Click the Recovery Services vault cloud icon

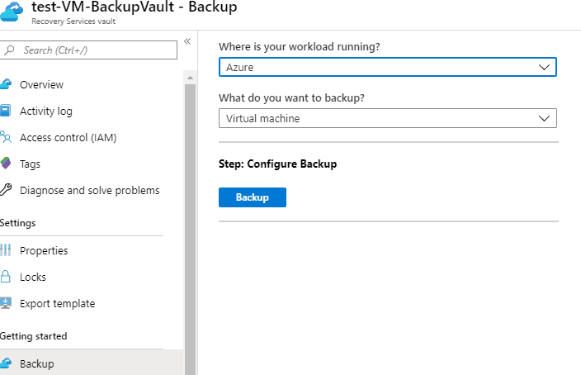click(x=11, y=12)
